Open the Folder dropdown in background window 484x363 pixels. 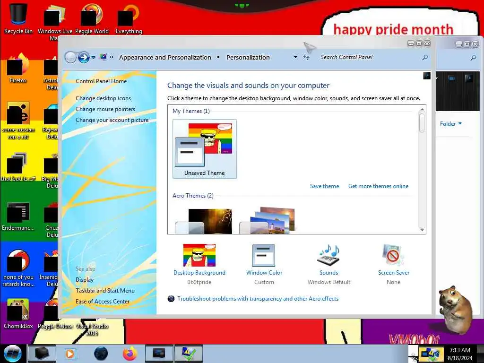point(451,124)
